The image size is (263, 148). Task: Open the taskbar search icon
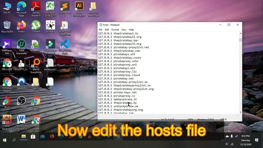click(x=14, y=140)
